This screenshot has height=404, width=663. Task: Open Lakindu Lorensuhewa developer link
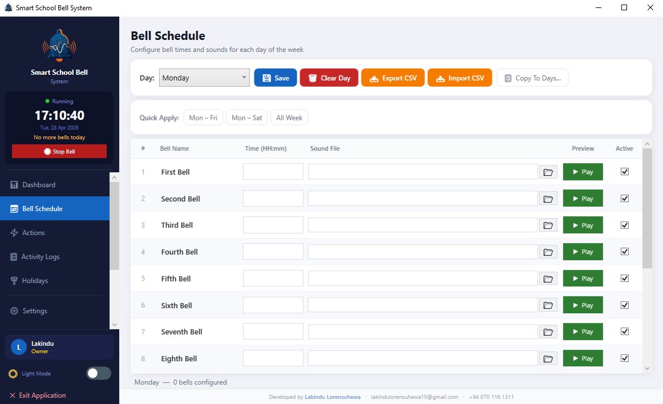(333, 397)
